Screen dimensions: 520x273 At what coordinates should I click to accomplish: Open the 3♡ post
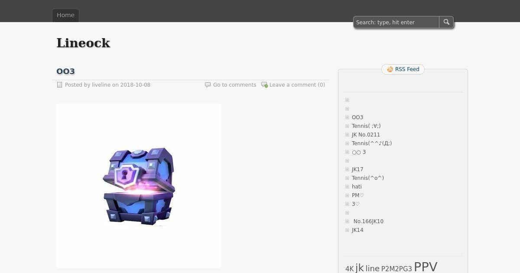click(x=356, y=204)
